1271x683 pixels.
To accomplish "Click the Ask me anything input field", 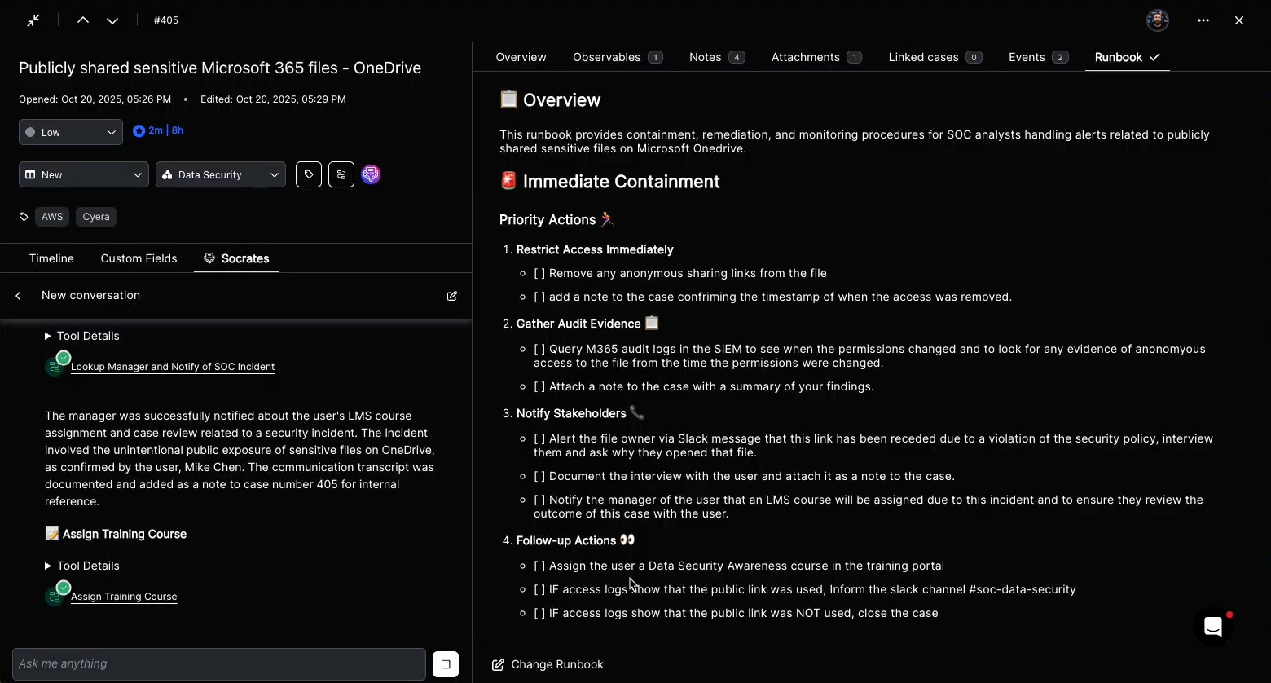I will point(218,664).
